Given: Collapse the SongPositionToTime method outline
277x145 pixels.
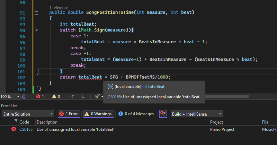Looking at the screenshot, I should coord(37,13).
